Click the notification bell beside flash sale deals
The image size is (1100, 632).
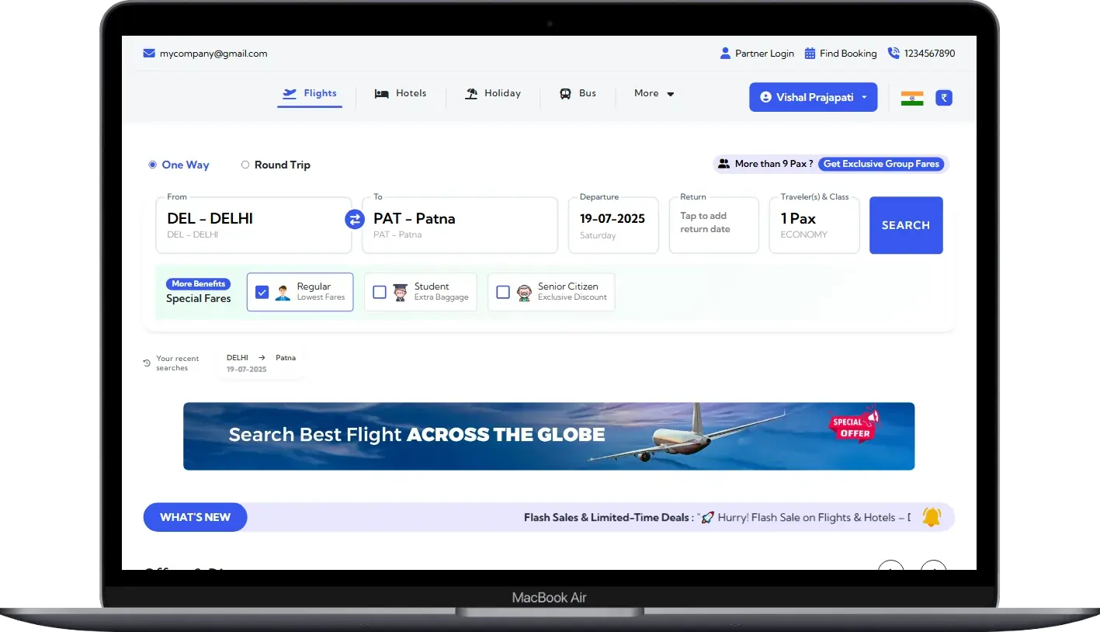point(932,516)
